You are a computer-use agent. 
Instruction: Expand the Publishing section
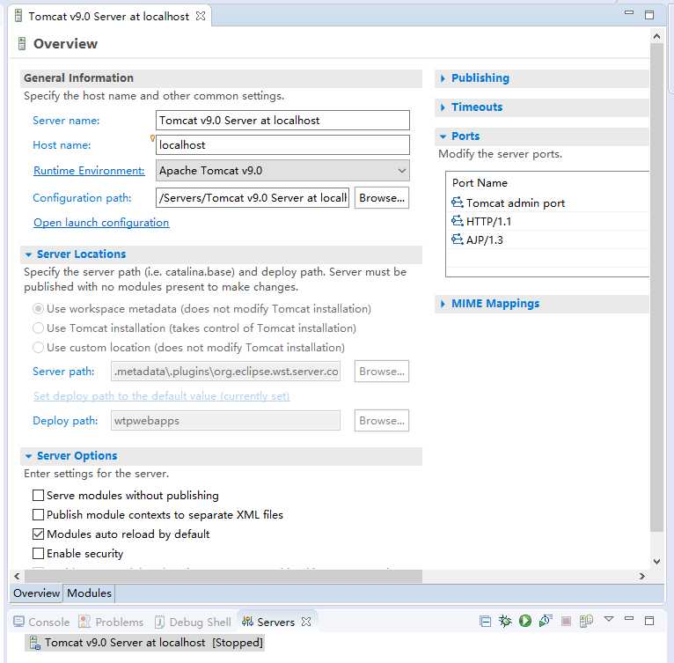(x=443, y=78)
